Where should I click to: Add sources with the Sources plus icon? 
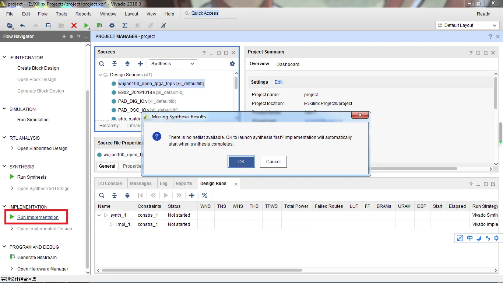[x=140, y=64]
